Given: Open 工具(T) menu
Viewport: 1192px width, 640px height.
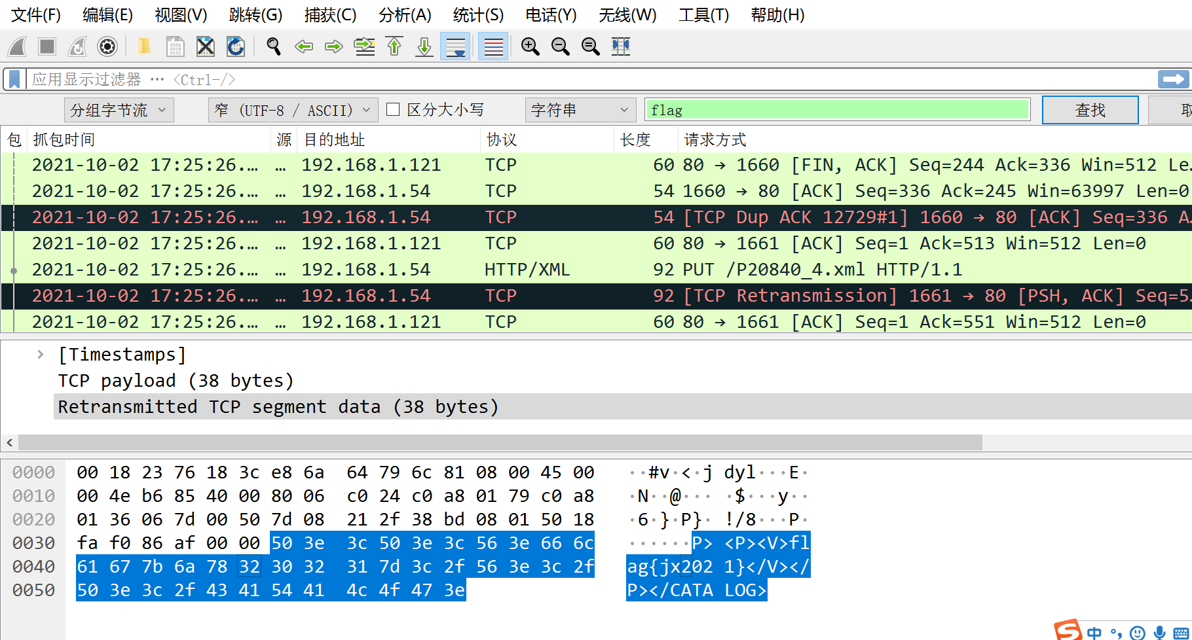Looking at the screenshot, I should [x=703, y=15].
